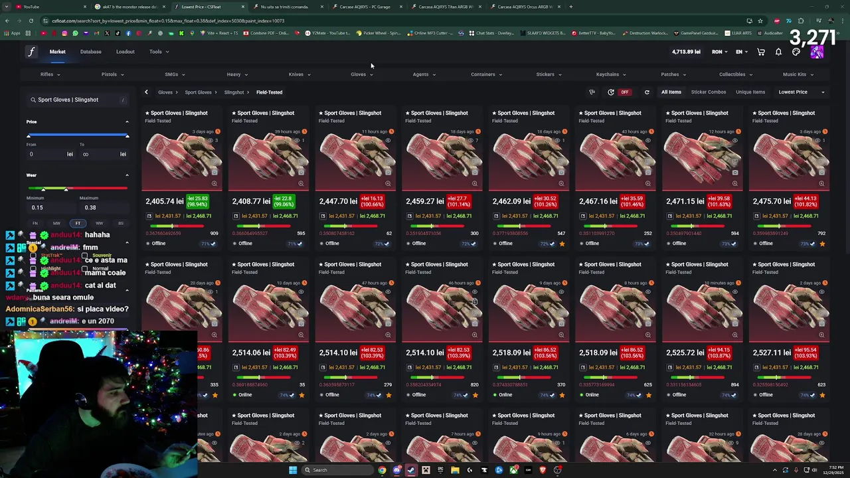Open the EN language selector
Screen dimensions: 850x478
pos(742,52)
